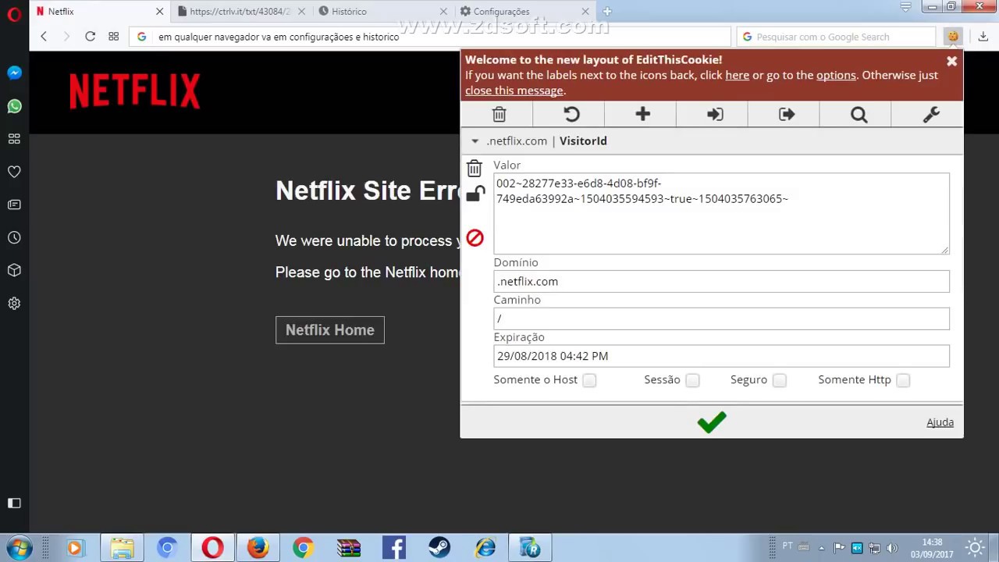The height and width of the screenshot is (562, 999).
Task: Click the Google Search box
Action: [x=835, y=37]
